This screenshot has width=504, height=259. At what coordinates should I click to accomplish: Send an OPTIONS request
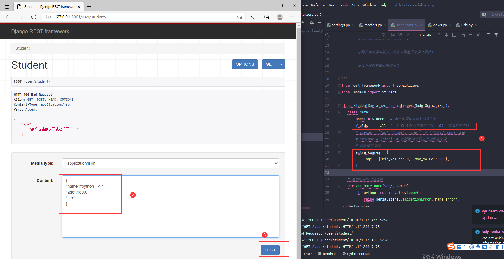[245, 64]
